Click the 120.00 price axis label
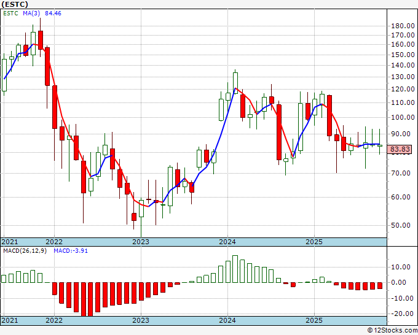418x335 pixels. point(403,89)
